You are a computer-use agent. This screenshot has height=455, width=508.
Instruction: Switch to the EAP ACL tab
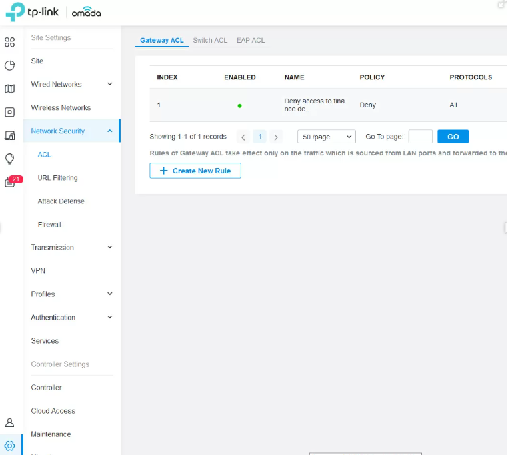(x=251, y=41)
